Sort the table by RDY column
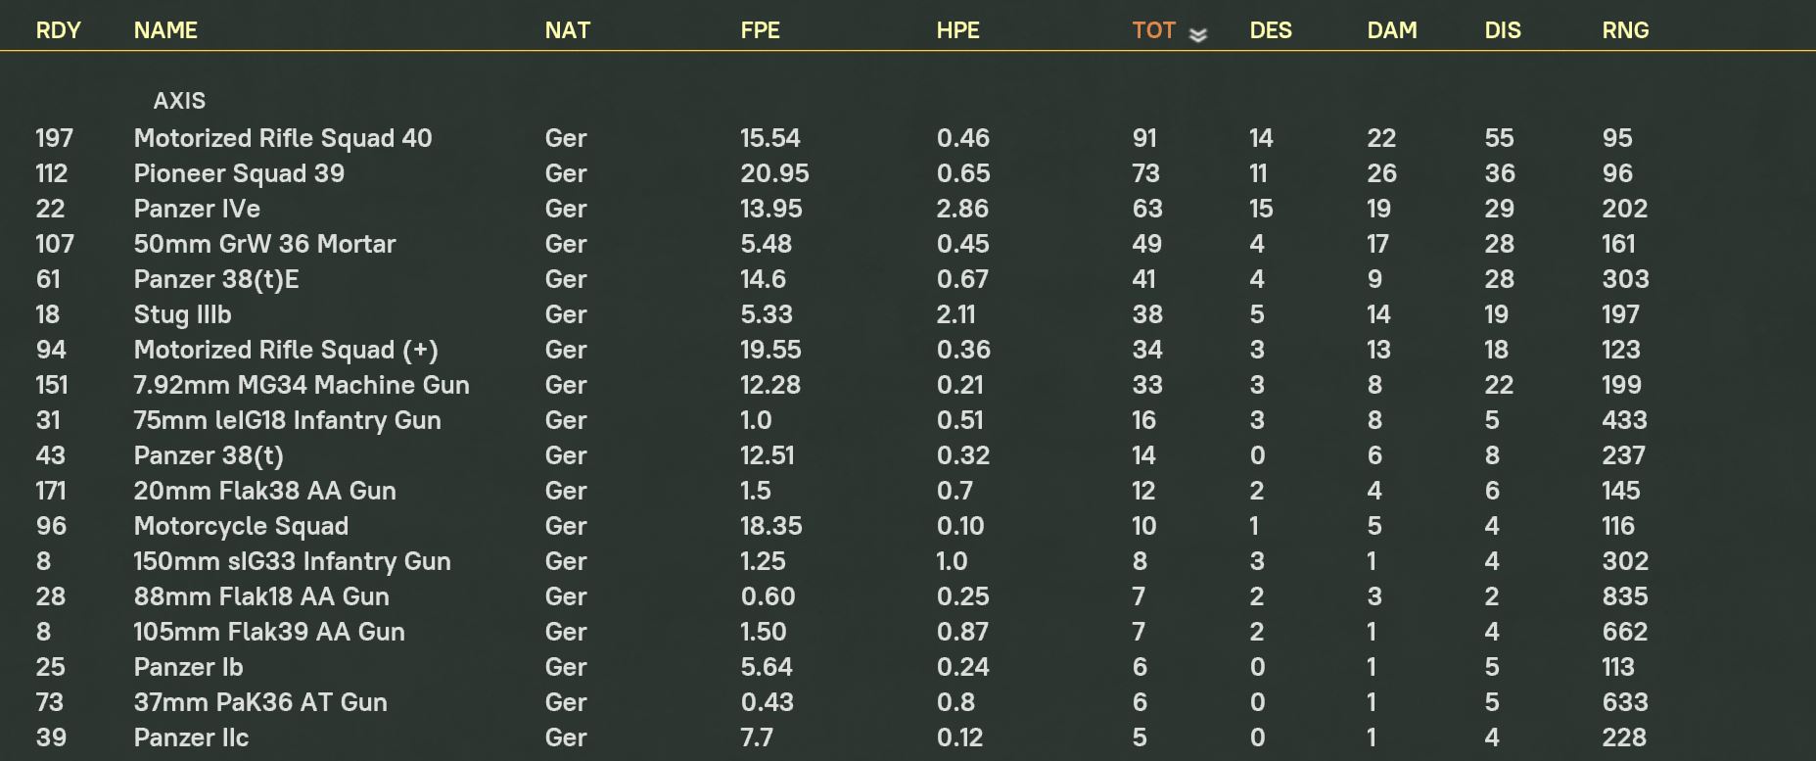This screenshot has width=1816, height=761. coord(59,30)
